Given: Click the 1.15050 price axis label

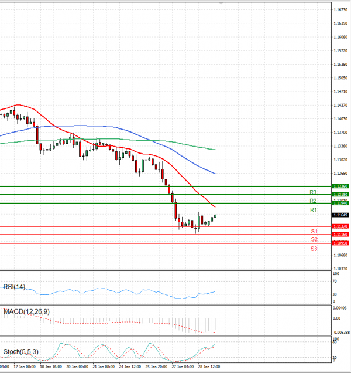Looking at the screenshot, I should coord(340,78).
